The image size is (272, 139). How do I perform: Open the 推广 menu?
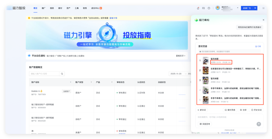pyautogui.click(x=44, y=8)
